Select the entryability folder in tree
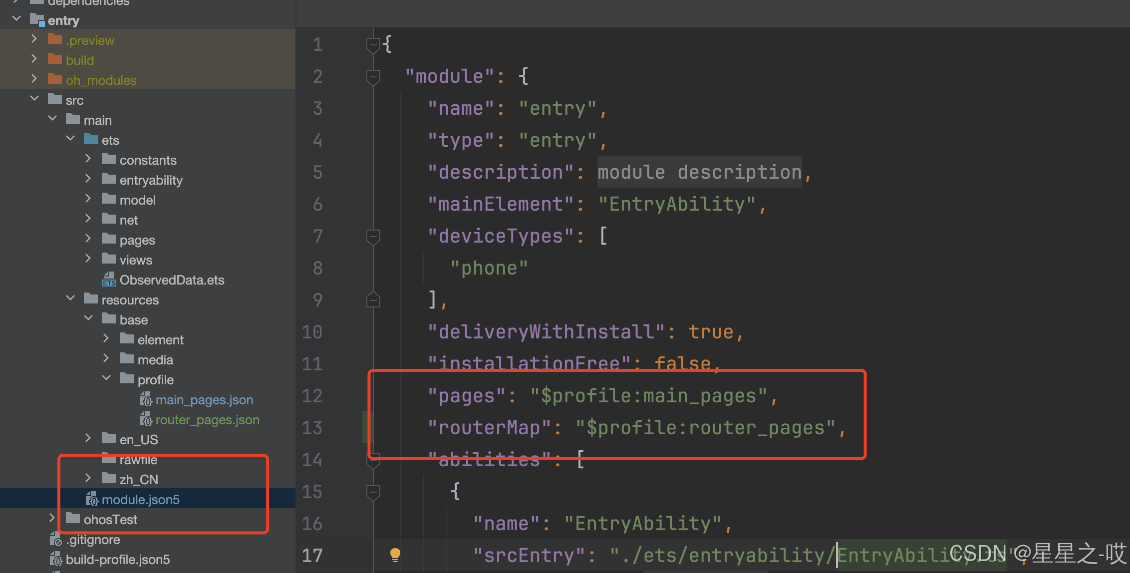Screen dimensions: 1130x573 (x=151, y=180)
